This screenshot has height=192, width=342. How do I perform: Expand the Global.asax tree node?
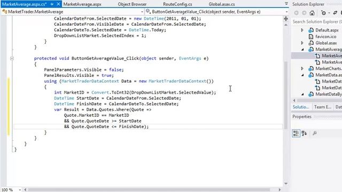tap(302, 43)
